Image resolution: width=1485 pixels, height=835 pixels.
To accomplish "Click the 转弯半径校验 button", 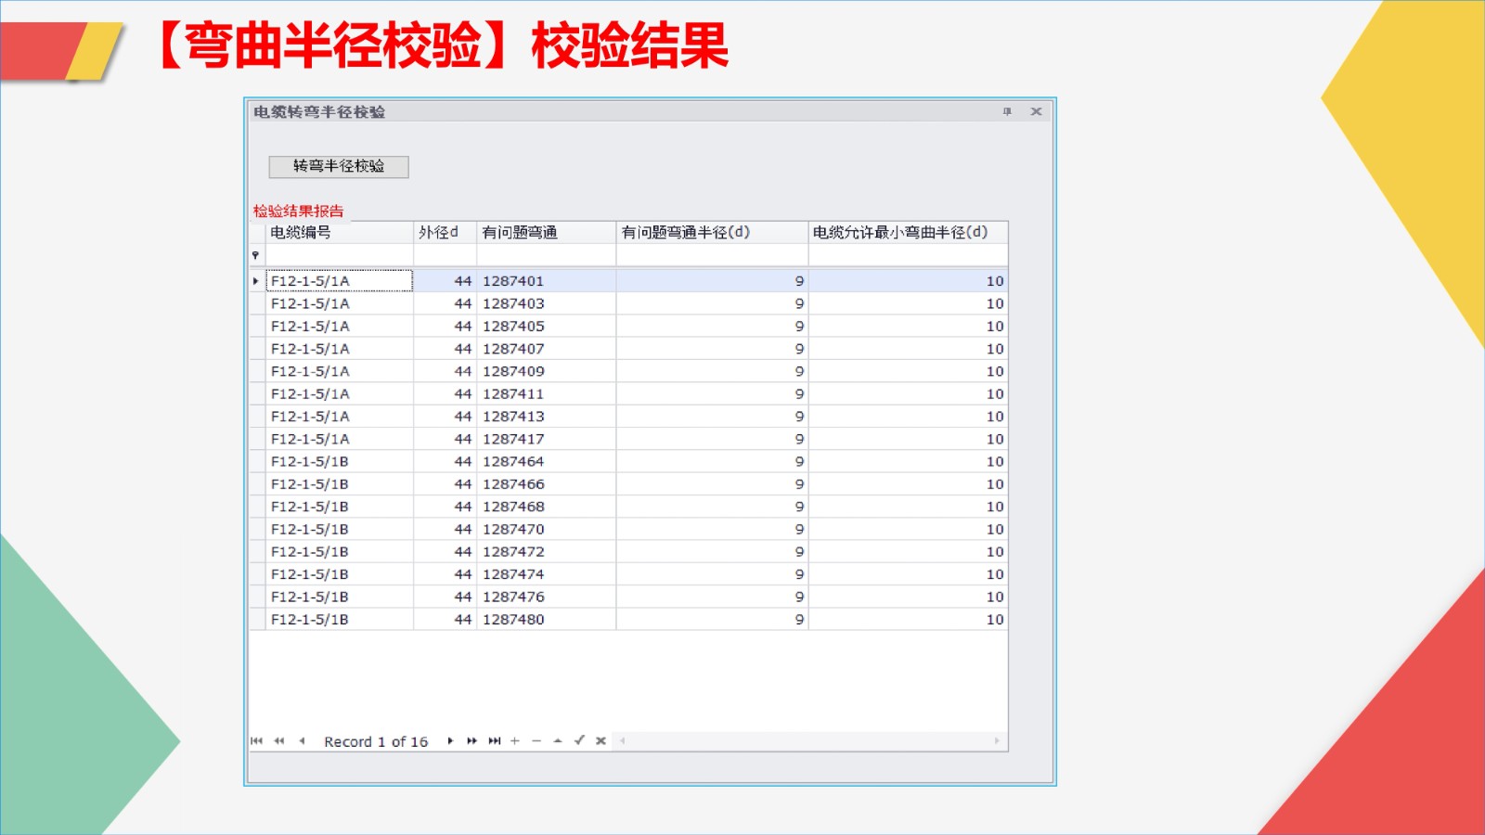I will pyautogui.click(x=339, y=166).
